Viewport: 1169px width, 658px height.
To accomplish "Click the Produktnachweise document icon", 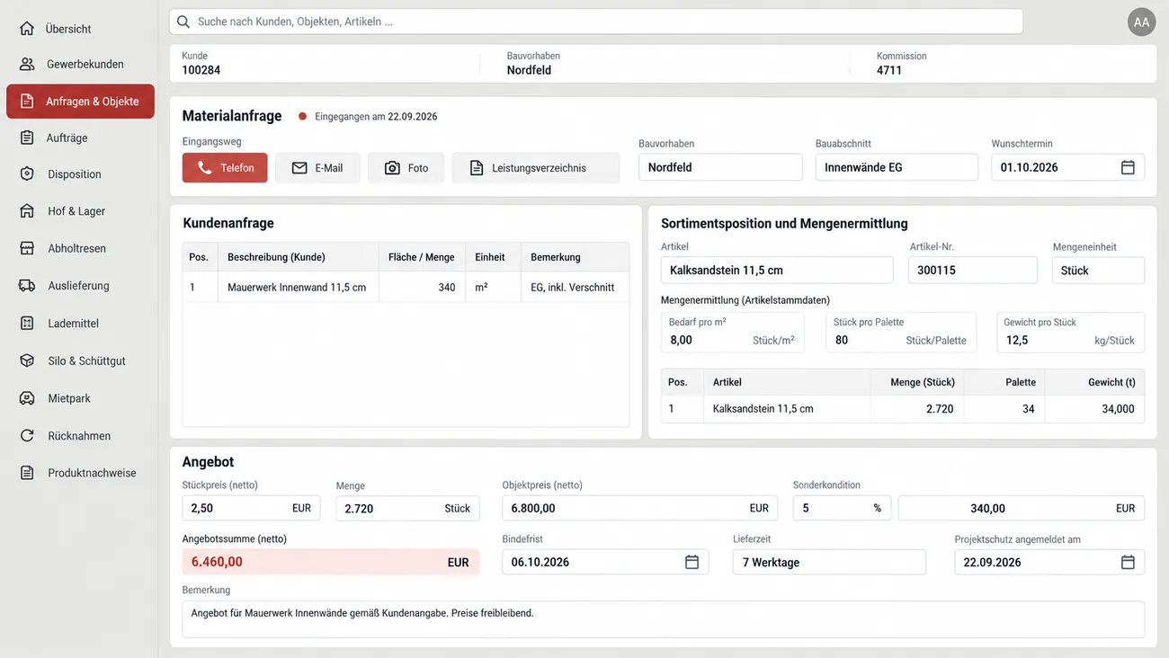I will point(27,473).
